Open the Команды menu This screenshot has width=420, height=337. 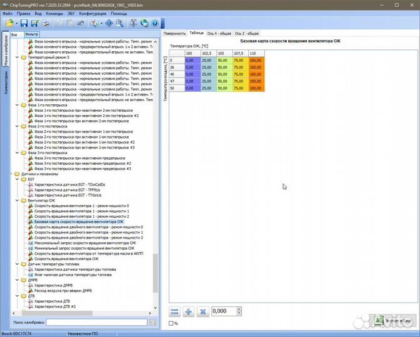click(x=54, y=12)
